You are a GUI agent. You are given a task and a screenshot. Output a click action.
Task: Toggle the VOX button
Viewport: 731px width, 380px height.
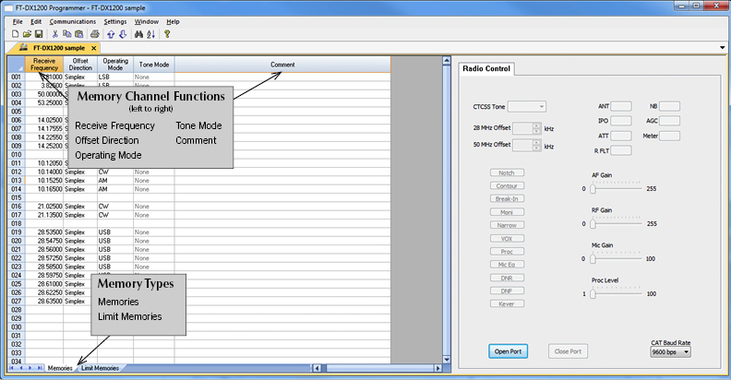[x=507, y=239]
